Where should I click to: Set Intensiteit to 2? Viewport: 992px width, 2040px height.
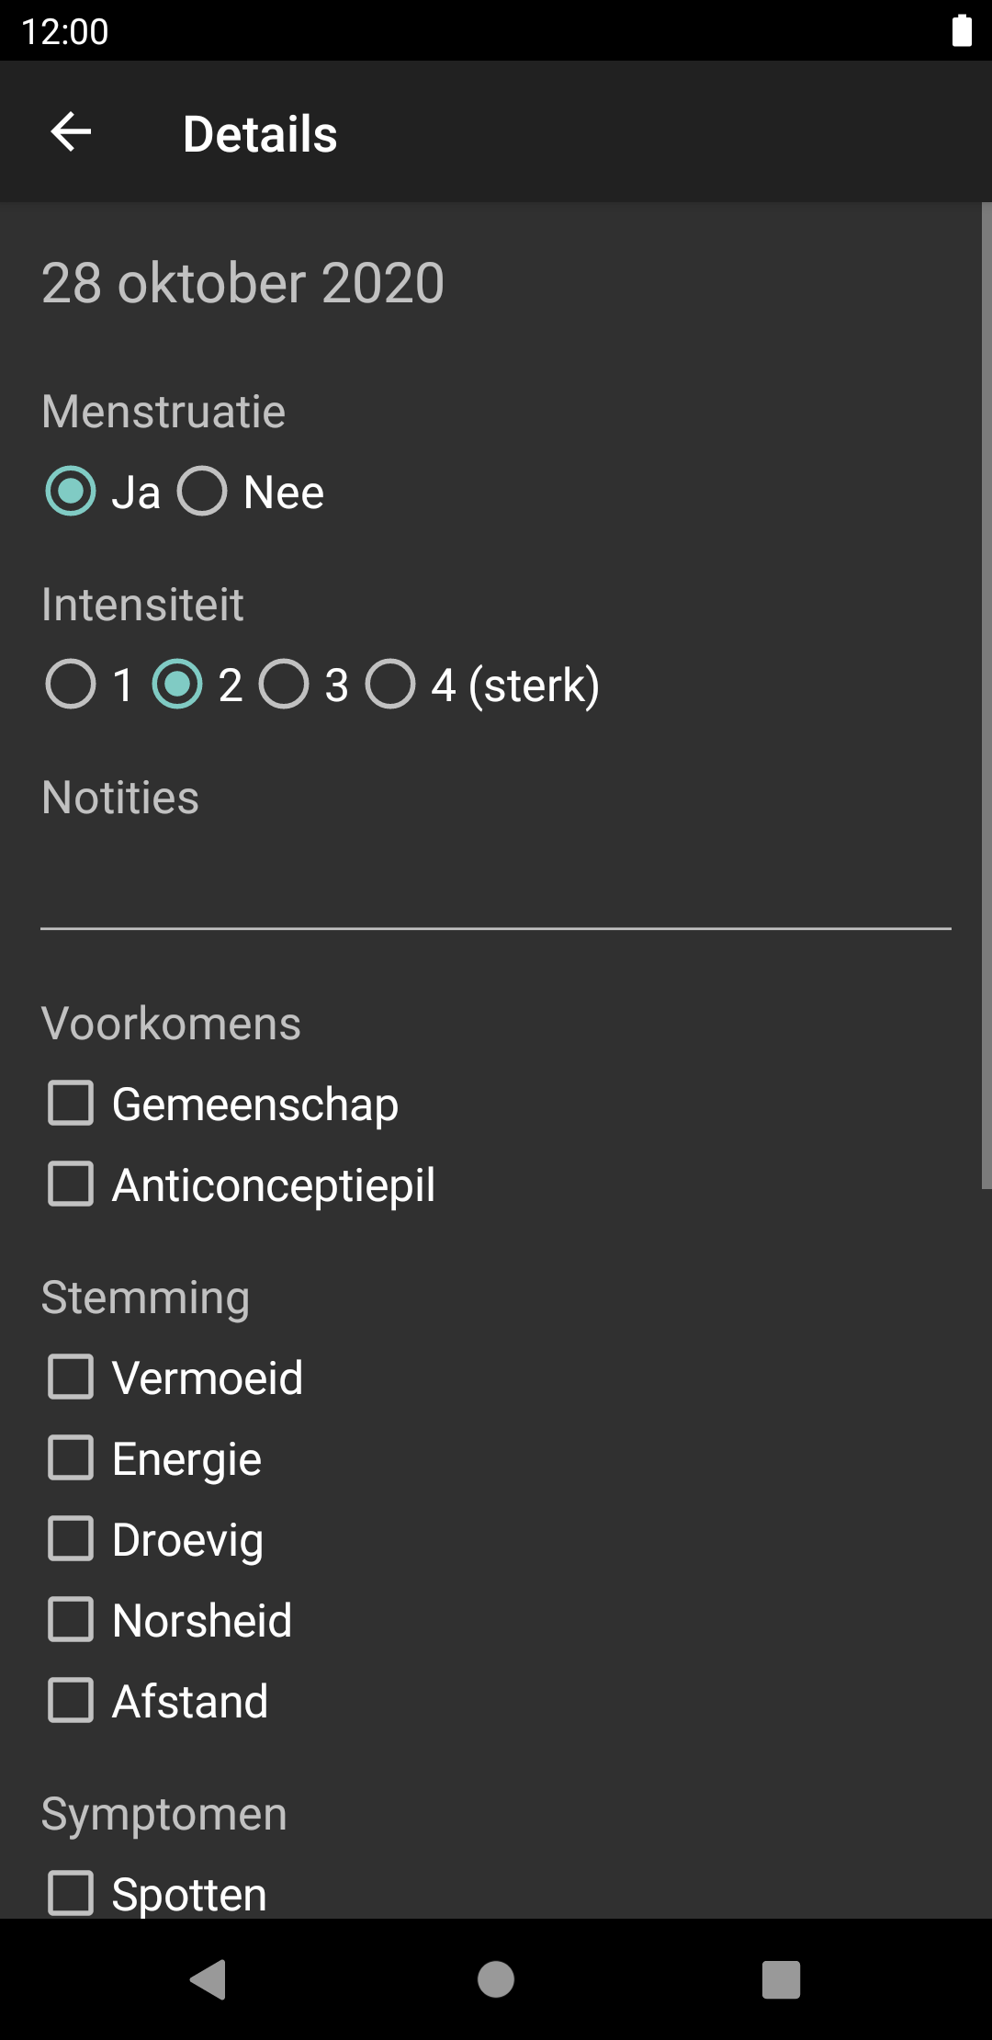tap(177, 685)
